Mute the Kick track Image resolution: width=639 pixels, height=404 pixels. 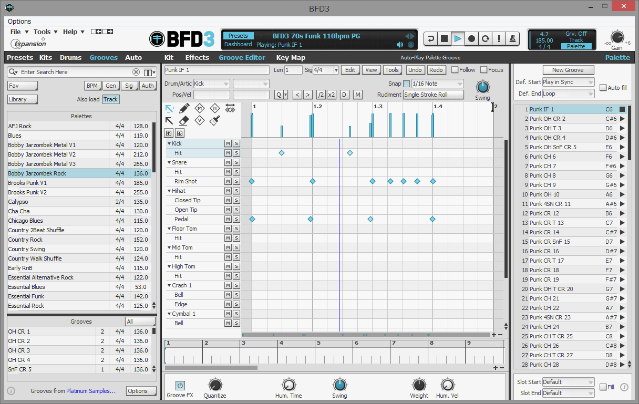point(228,143)
